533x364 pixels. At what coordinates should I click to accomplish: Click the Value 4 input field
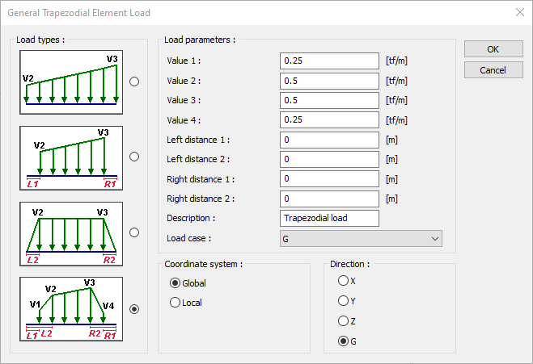pyautogui.click(x=329, y=120)
